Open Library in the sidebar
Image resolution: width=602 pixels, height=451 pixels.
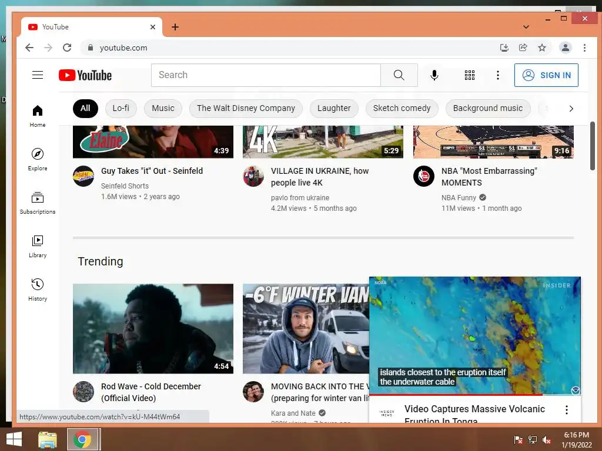pyautogui.click(x=38, y=246)
